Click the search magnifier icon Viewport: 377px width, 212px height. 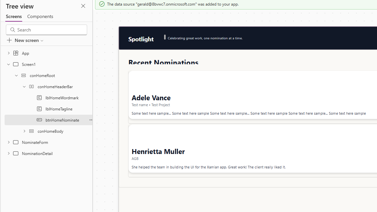13,30
